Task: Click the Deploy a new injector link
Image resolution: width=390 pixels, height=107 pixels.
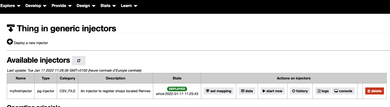Action: tap(31, 43)
